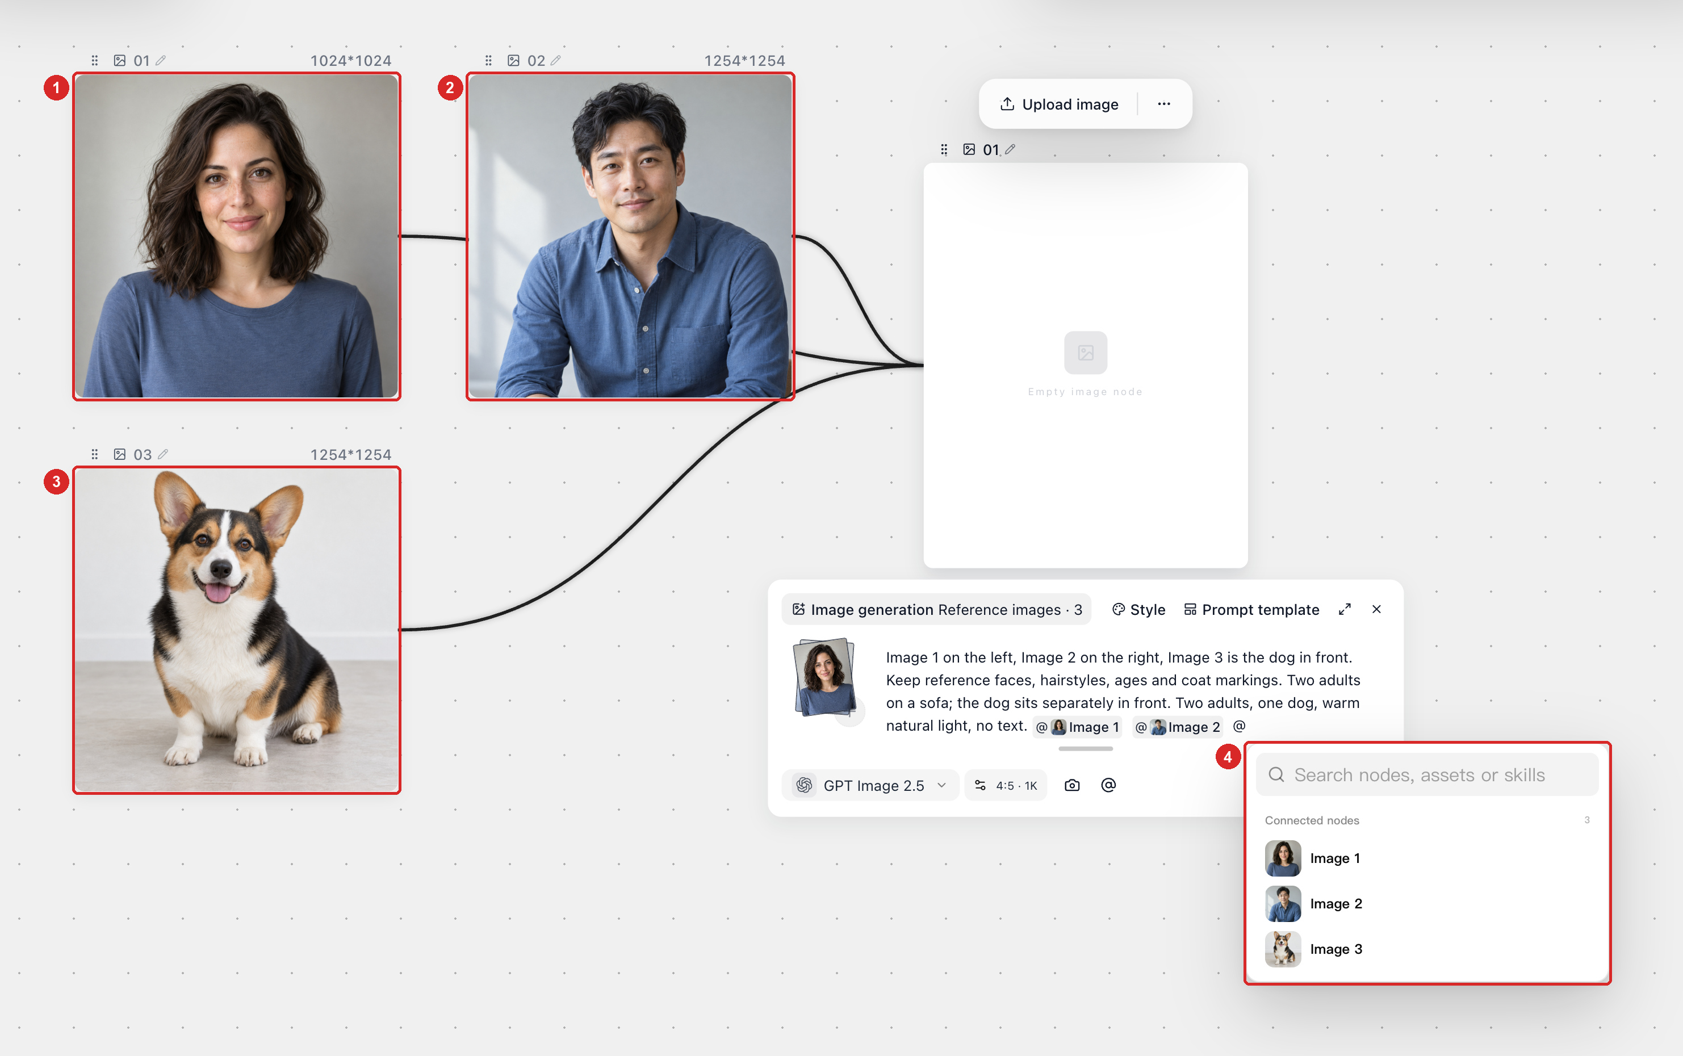
Task: Open the Image generation Reference images tab
Action: pos(936,610)
